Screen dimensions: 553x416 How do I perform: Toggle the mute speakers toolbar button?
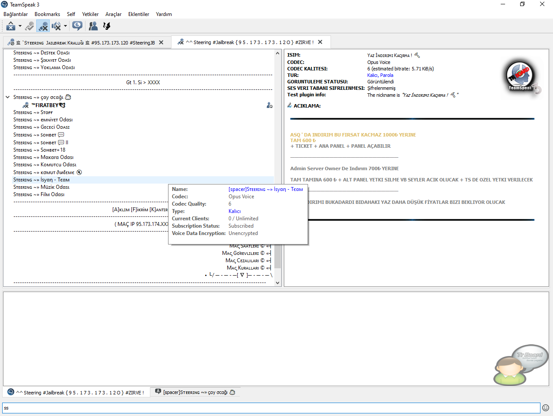click(x=56, y=26)
